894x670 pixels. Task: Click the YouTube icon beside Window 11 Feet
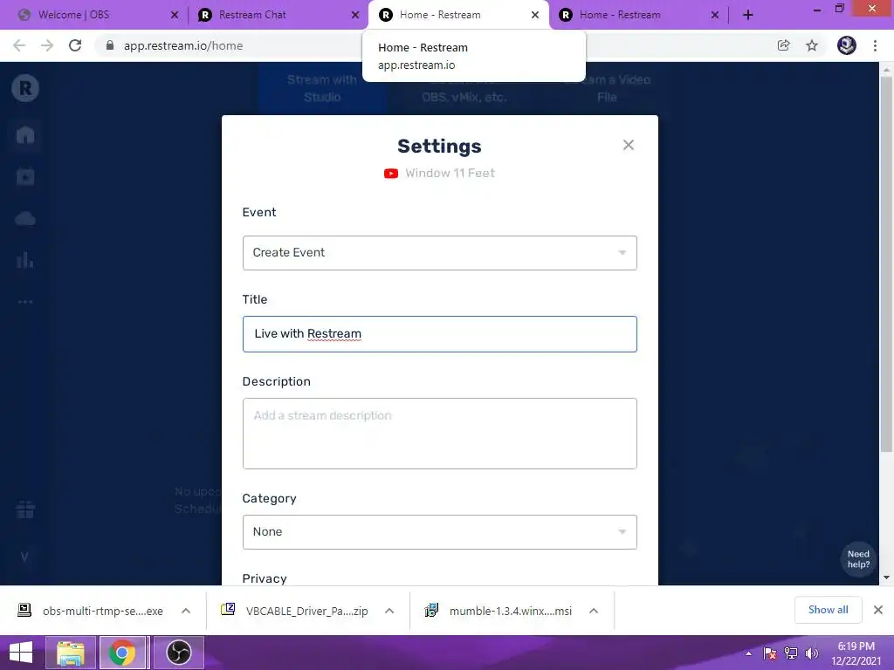tap(391, 174)
